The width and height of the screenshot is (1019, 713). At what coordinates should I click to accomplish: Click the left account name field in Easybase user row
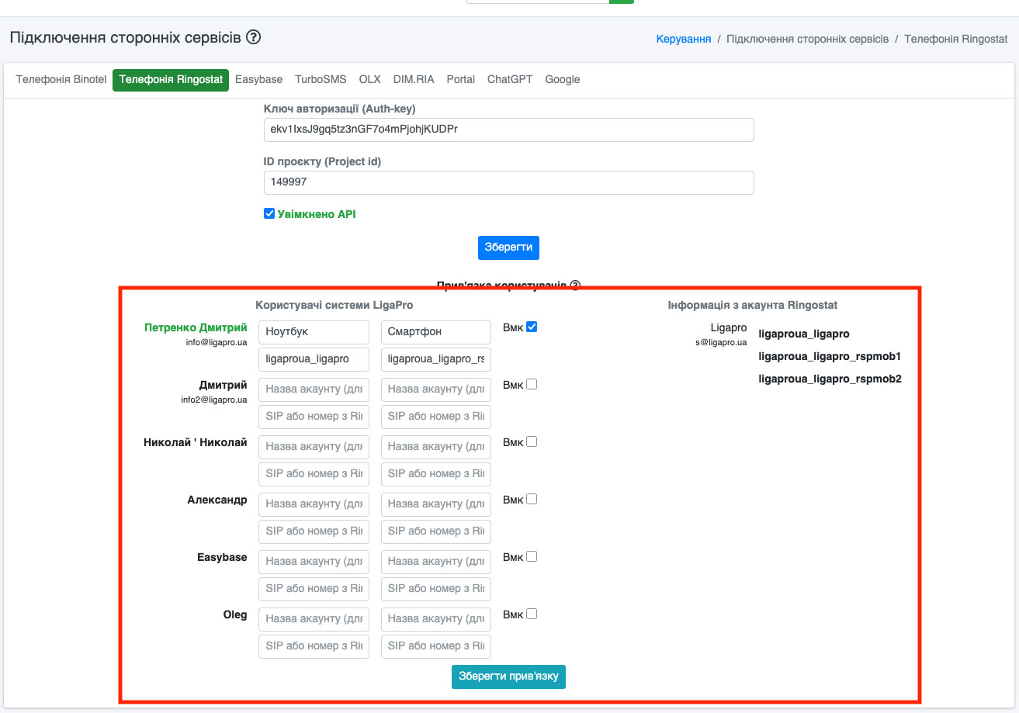pyautogui.click(x=314, y=562)
